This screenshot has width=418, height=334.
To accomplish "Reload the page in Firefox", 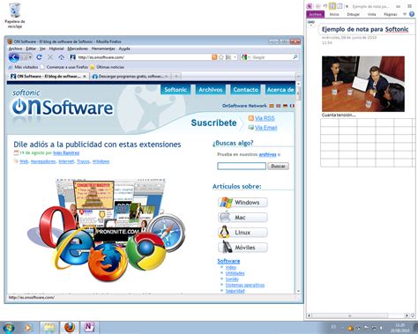I will pyautogui.click(x=39, y=57).
